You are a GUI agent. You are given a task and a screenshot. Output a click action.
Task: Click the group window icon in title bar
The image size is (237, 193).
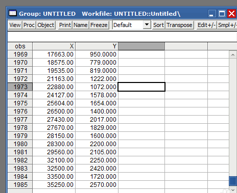(13, 13)
